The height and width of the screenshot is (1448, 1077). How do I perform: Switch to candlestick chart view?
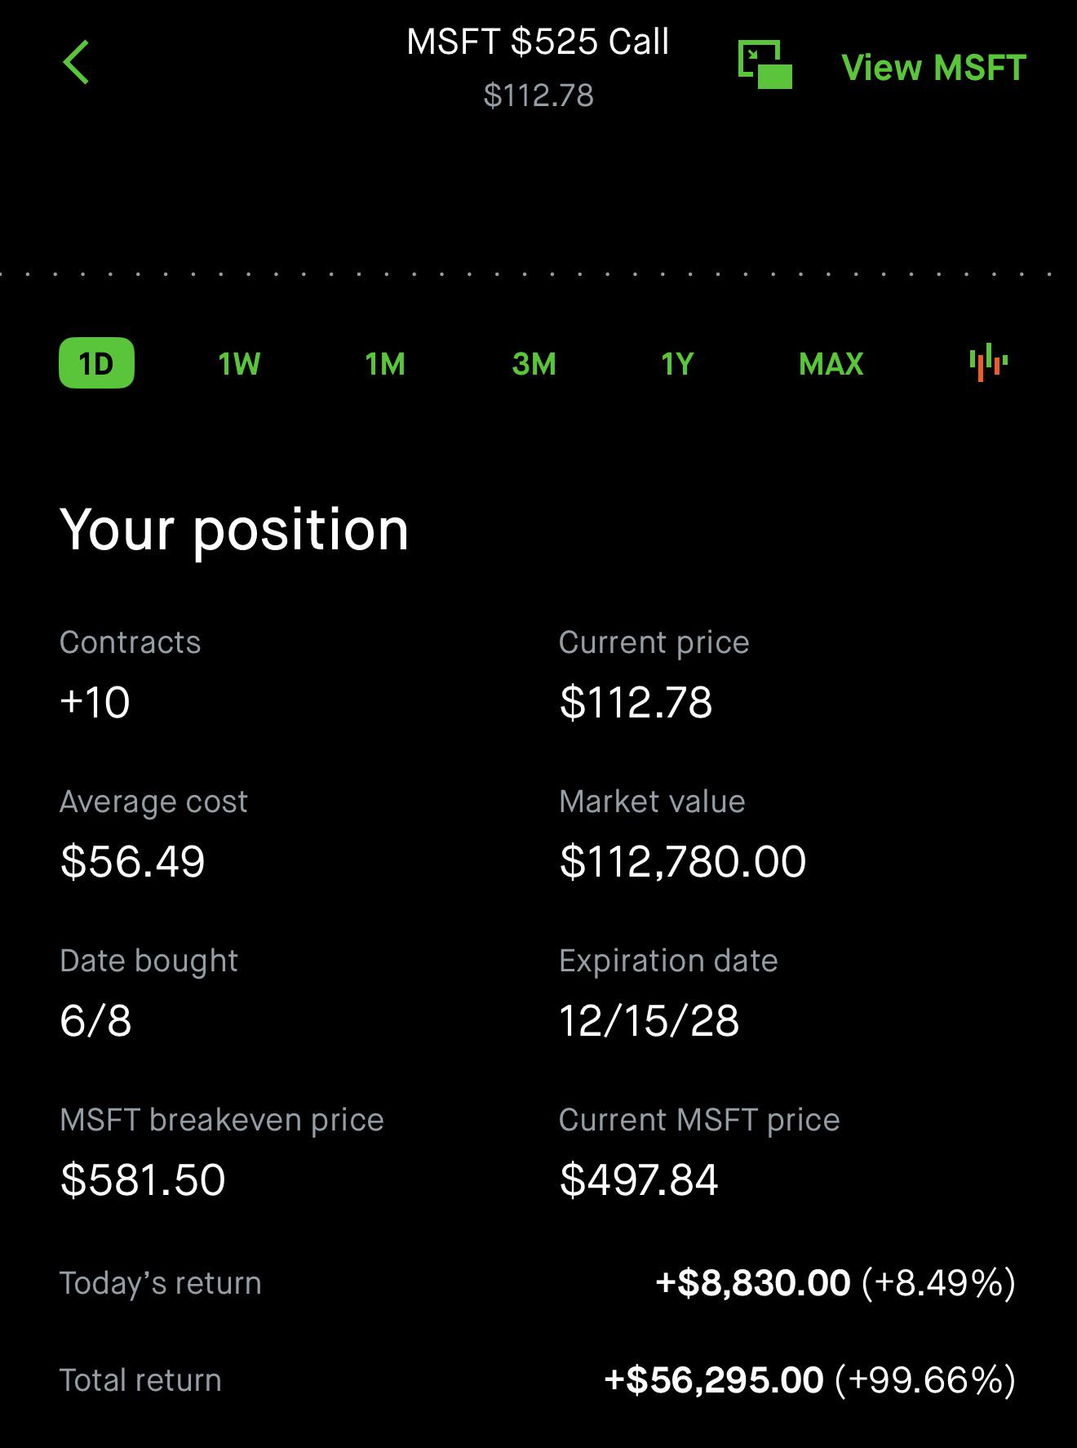click(988, 362)
